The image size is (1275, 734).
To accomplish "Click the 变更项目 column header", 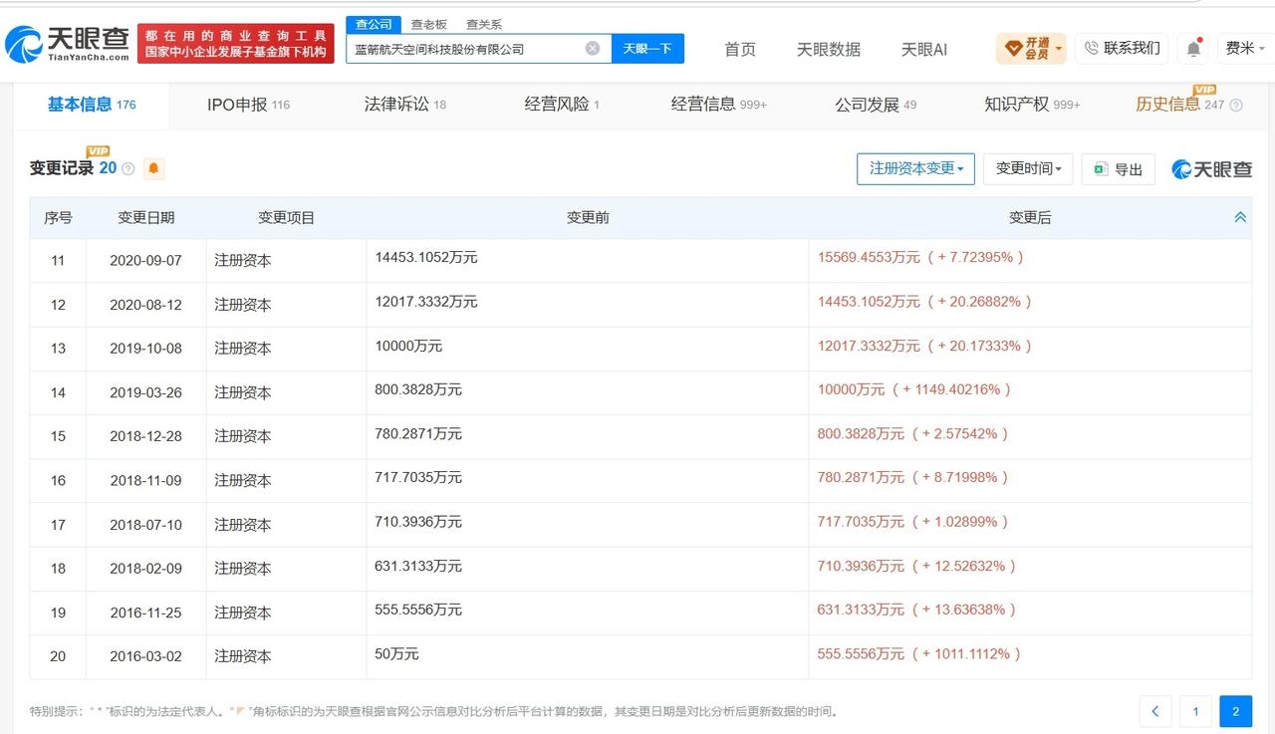I will tap(287, 217).
